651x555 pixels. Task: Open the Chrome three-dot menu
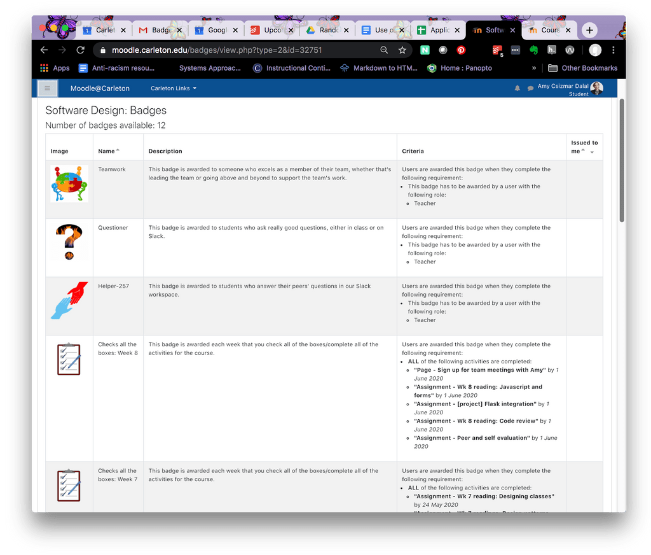point(613,50)
